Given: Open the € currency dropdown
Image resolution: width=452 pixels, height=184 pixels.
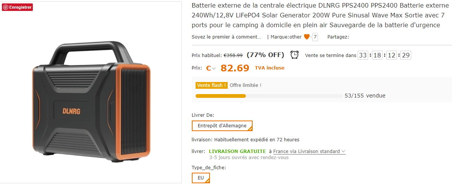Looking at the screenshot, I should click(211, 68).
